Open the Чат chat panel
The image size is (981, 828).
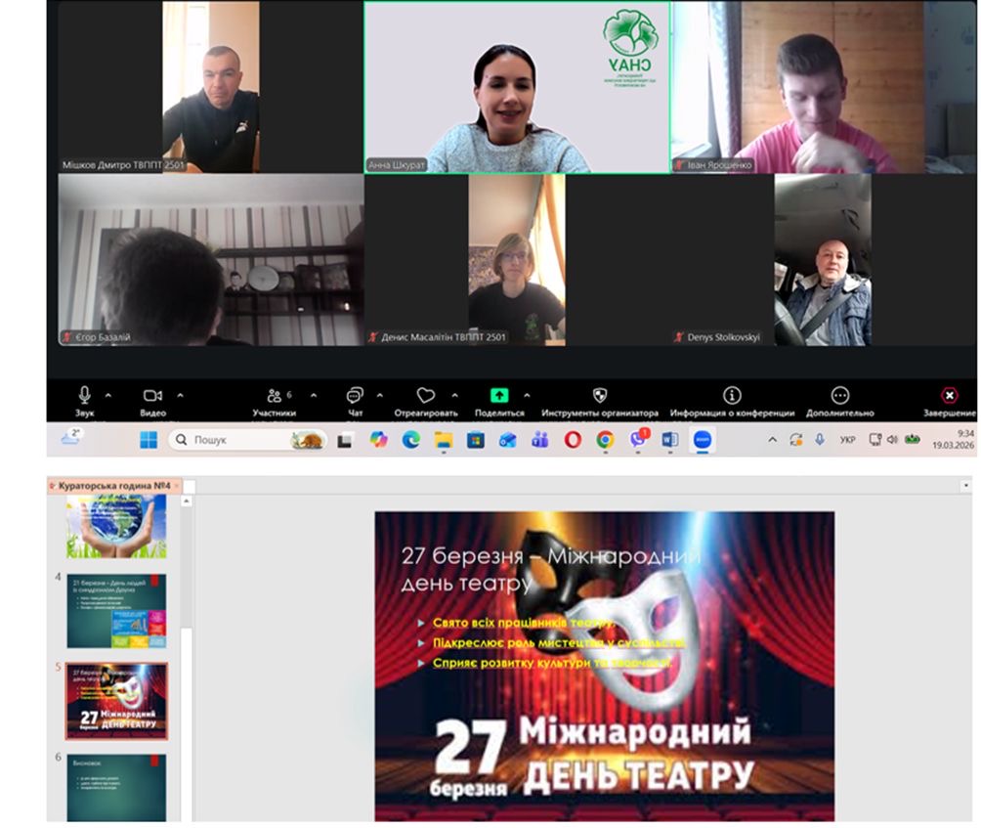click(x=355, y=396)
